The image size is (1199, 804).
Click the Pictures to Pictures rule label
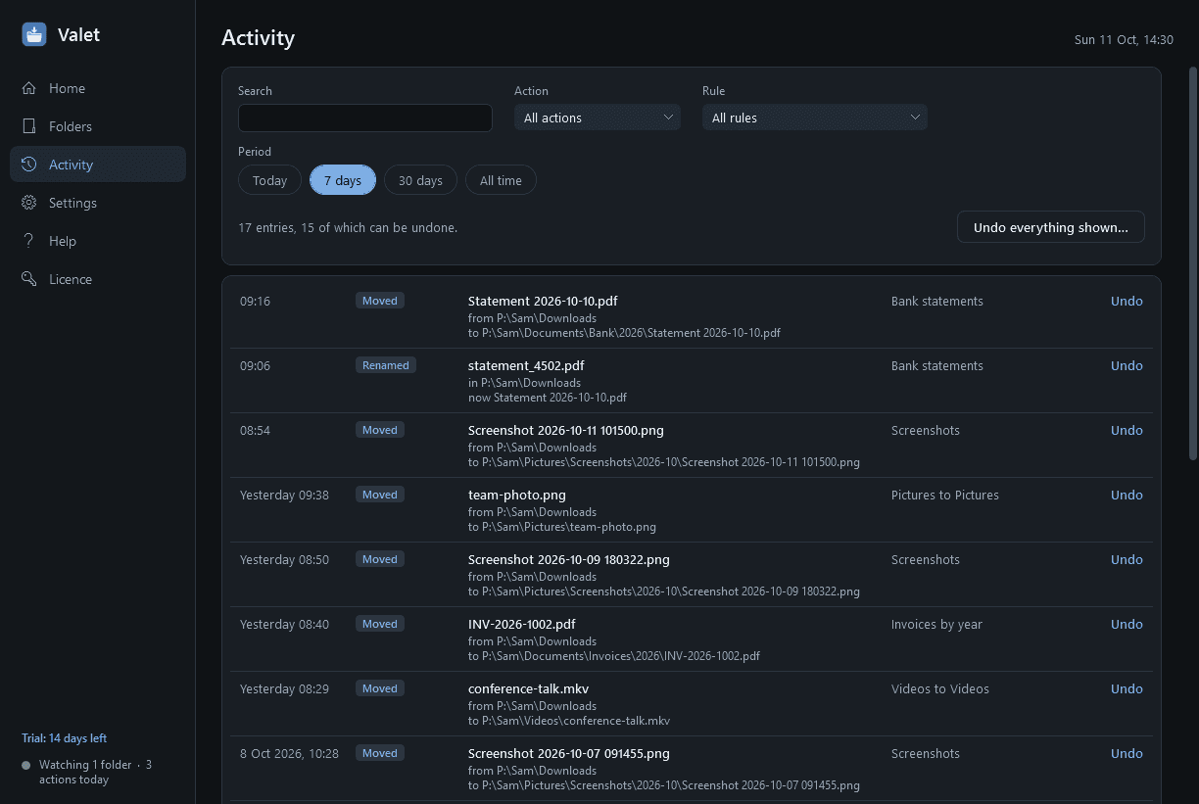pos(945,495)
